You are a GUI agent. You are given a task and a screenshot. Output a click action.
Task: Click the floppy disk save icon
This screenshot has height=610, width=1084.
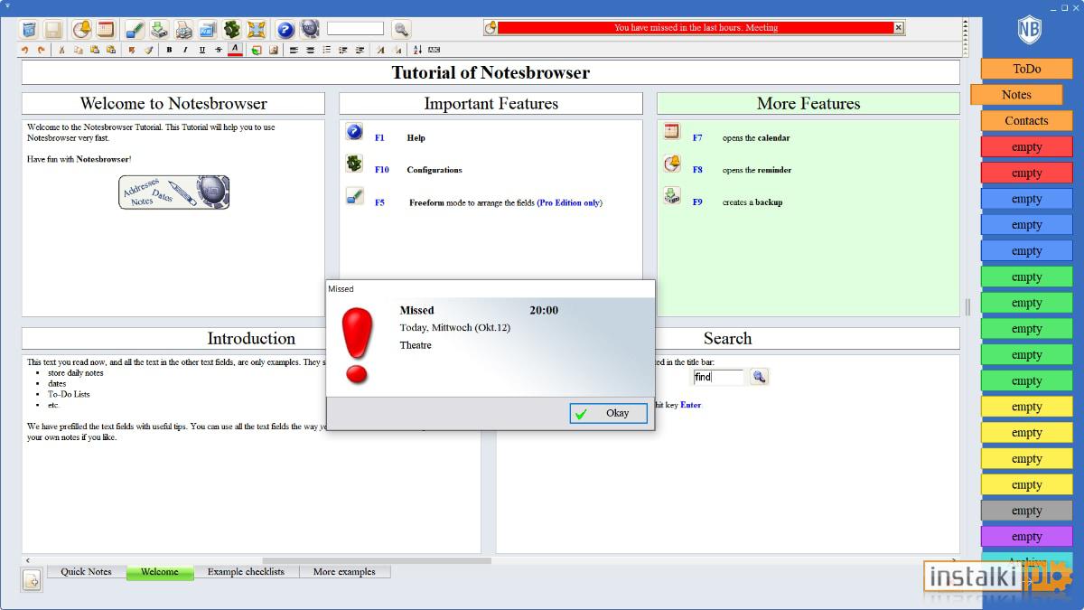52,29
